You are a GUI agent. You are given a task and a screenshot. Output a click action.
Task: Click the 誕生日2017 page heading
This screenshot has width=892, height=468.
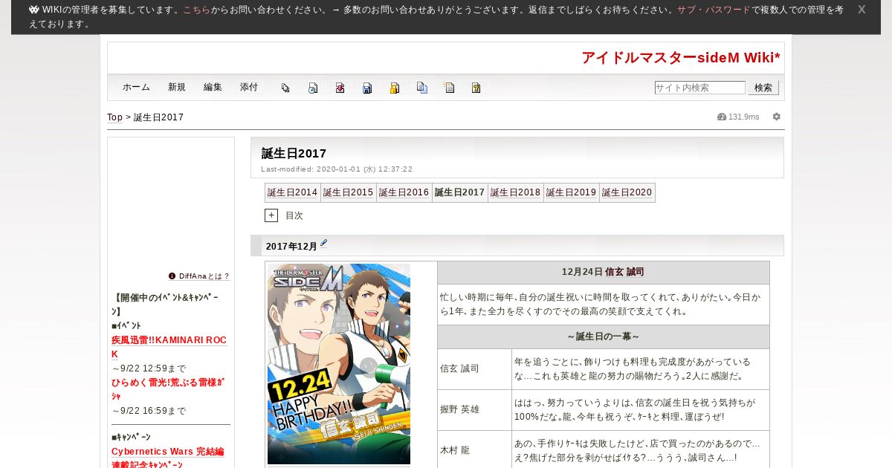[294, 153]
